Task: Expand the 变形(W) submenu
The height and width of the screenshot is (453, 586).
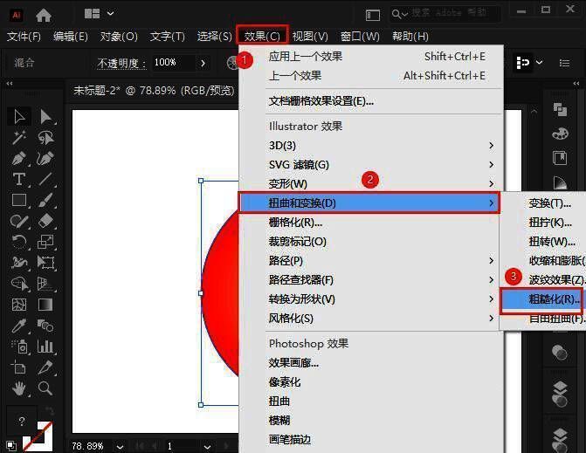Action: [381, 184]
